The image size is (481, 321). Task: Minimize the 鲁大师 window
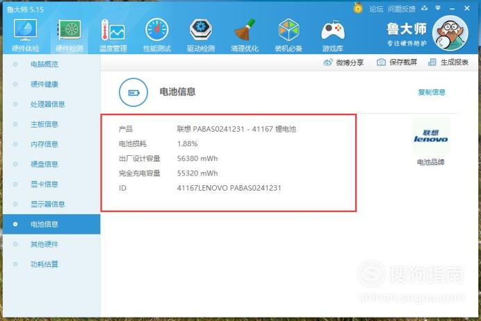click(x=453, y=8)
